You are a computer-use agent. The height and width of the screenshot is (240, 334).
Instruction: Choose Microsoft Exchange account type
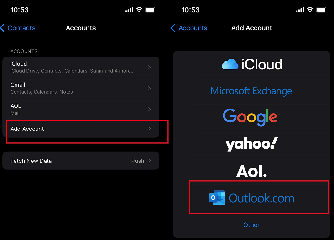coord(251,91)
